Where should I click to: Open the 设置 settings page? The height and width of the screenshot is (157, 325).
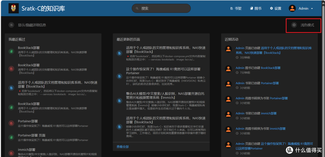275,8
